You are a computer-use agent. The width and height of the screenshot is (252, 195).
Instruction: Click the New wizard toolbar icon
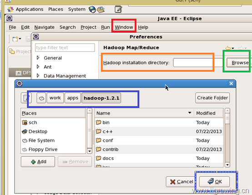coord(15,39)
